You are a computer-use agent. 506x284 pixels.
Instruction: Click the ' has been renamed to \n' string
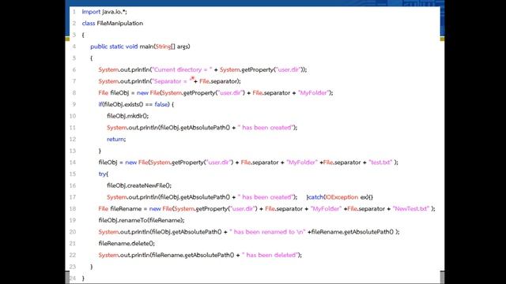(x=267, y=232)
